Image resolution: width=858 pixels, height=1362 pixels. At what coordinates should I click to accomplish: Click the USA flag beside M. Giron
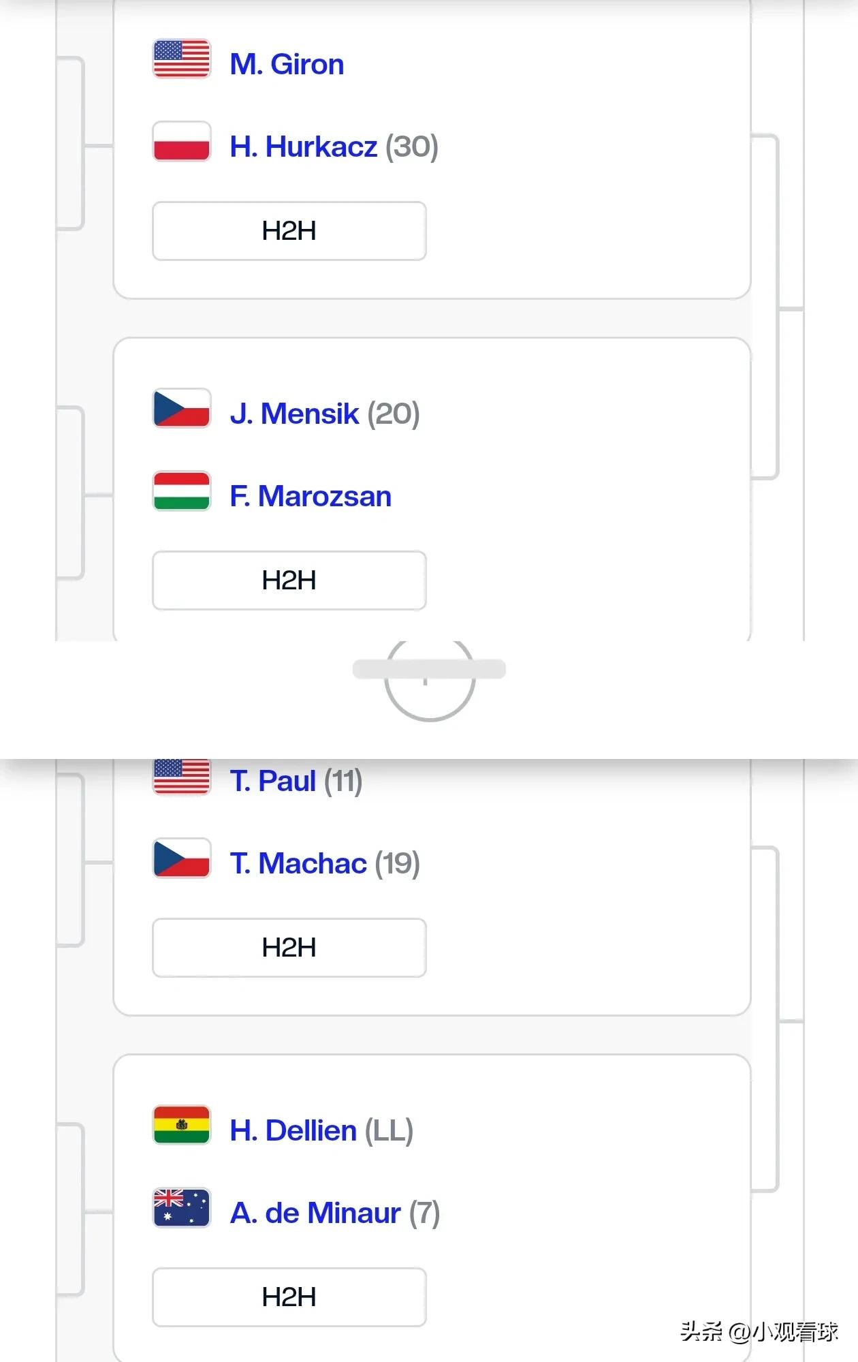182,59
